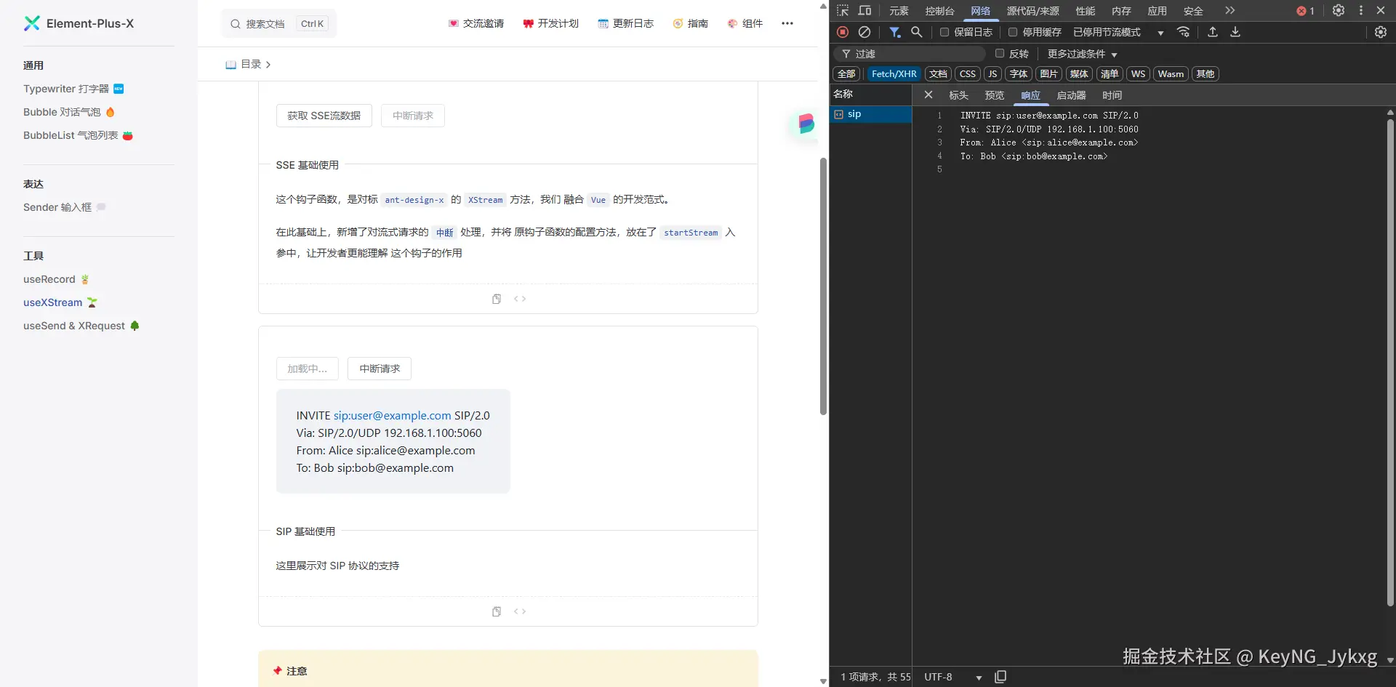Viewport: 1396px width, 687px height.
Task: Enable the 停用缓存 checkbox
Action: pyautogui.click(x=1013, y=32)
